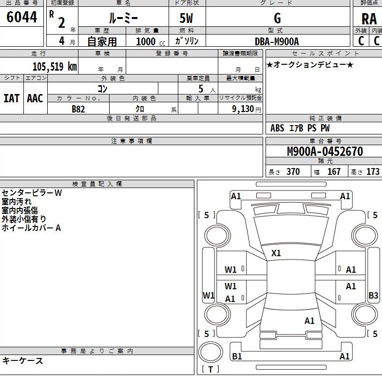This screenshot has width=382, height=376.
Task: Select the inspector note センターピラーW
Action: click(x=32, y=193)
